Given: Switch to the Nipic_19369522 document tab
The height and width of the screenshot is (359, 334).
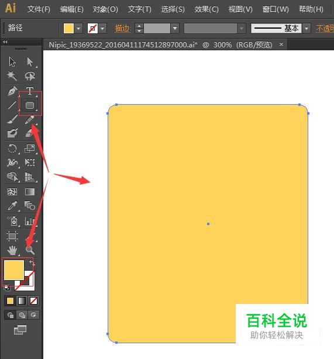Looking at the screenshot, I should point(160,44).
